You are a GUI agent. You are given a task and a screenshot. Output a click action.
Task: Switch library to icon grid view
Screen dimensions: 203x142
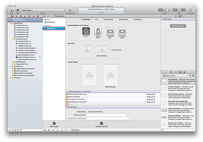point(190,76)
